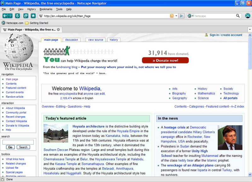Open the Bookmarks menu
The width and height of the screenshot is (252, 182).
pyautogui.click(x=46, y=9)
